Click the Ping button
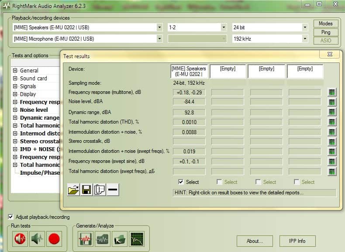 [x=326, y=32]
